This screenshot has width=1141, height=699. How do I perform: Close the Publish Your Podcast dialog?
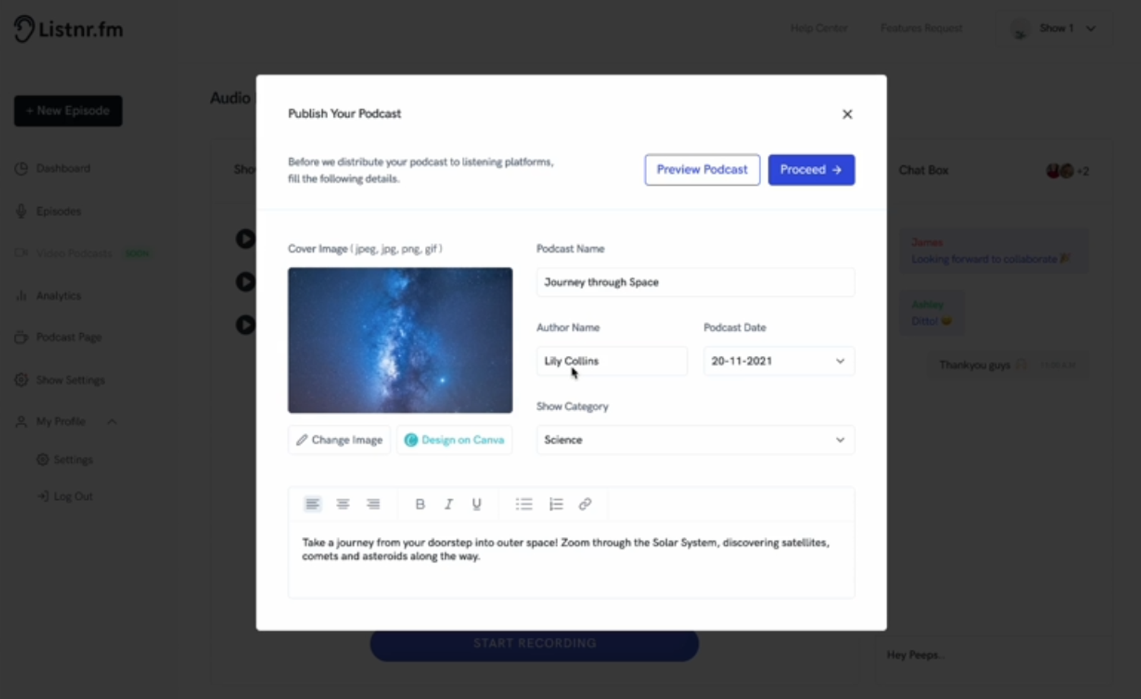847,114
